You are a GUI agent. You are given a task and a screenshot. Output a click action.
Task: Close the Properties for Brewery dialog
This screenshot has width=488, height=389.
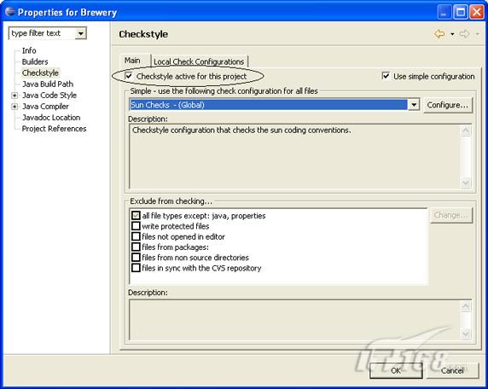(477, 12)
